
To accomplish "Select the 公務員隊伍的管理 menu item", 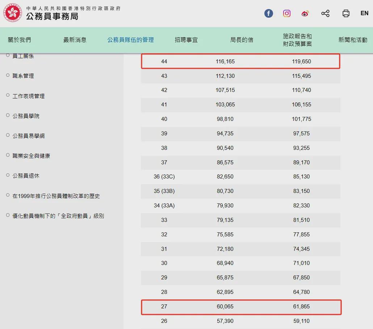I will 130,40.
